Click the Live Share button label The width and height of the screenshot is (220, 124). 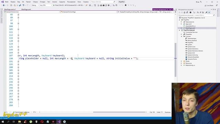click(210, 6)
